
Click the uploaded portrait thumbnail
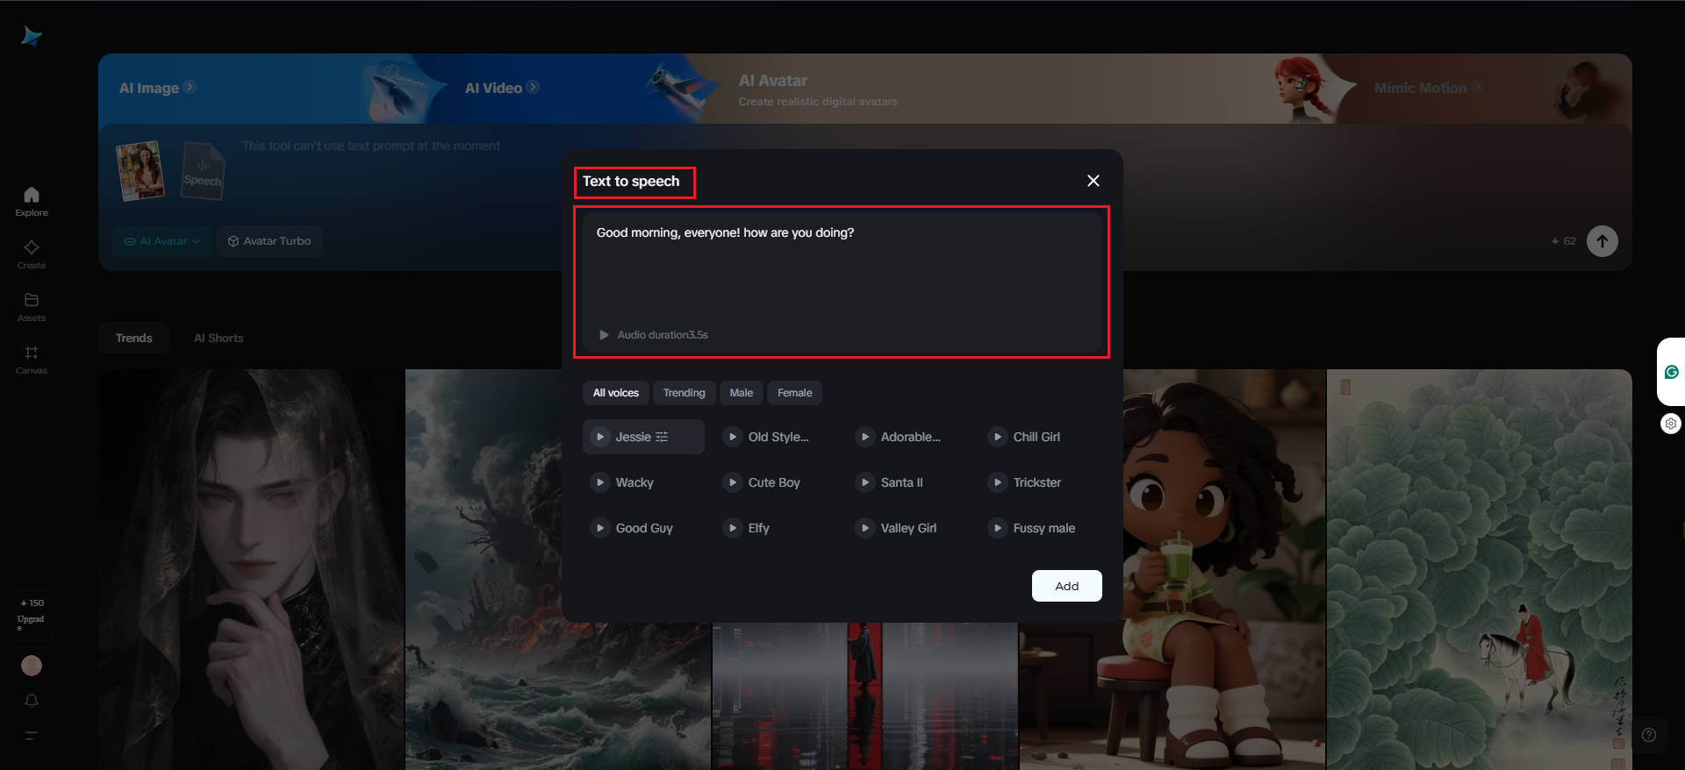140,170
